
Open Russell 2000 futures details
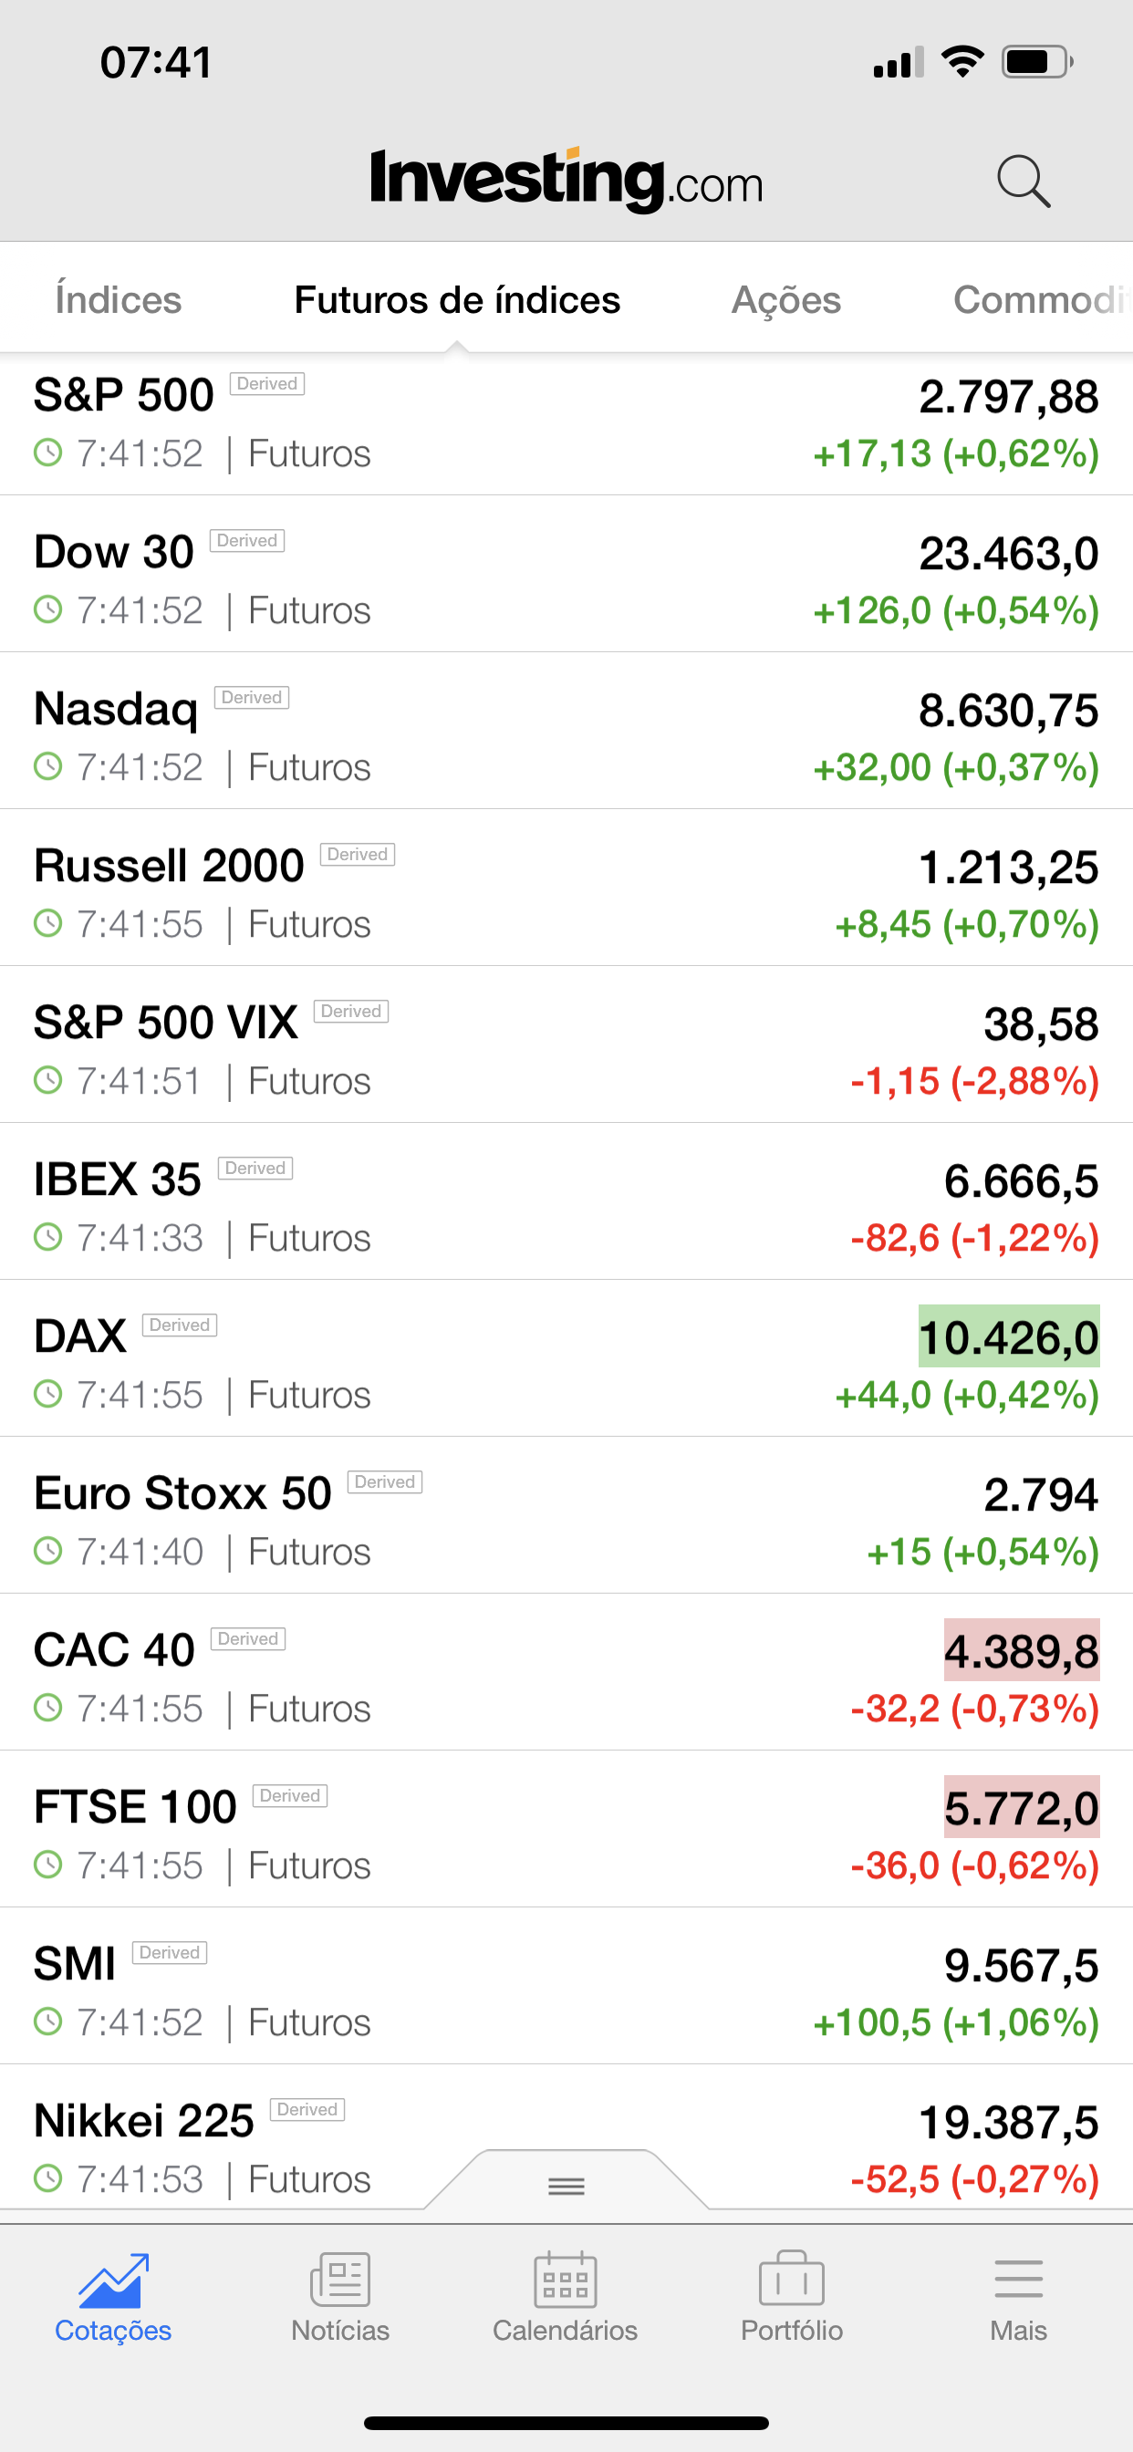(566, 888)
